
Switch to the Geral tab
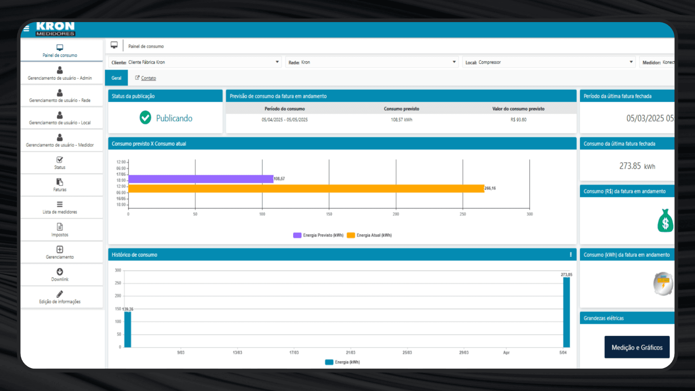tap(116, 78)
